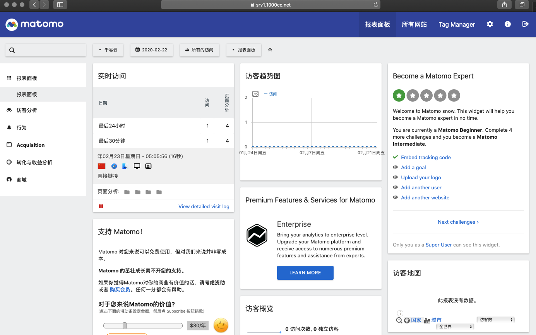Toggle the eye icon beside Add another website
Image resolution: width=536 pixels, height=335 pixels.
395,197
